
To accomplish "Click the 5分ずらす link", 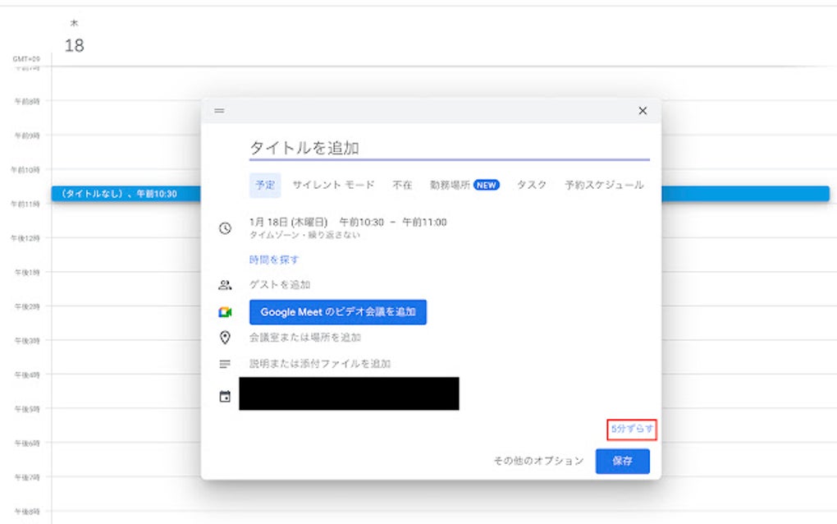I will click(630, 428).
